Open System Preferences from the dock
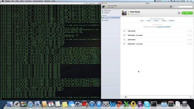The image size is (194, 109). click(106, 104)
